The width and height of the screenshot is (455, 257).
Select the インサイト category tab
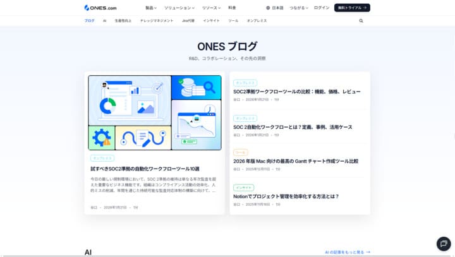(x=211, y=21)
